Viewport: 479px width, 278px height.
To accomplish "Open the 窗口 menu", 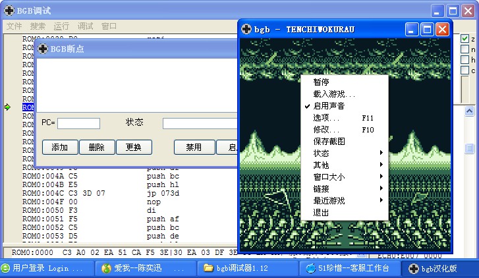I will (109, 26).
